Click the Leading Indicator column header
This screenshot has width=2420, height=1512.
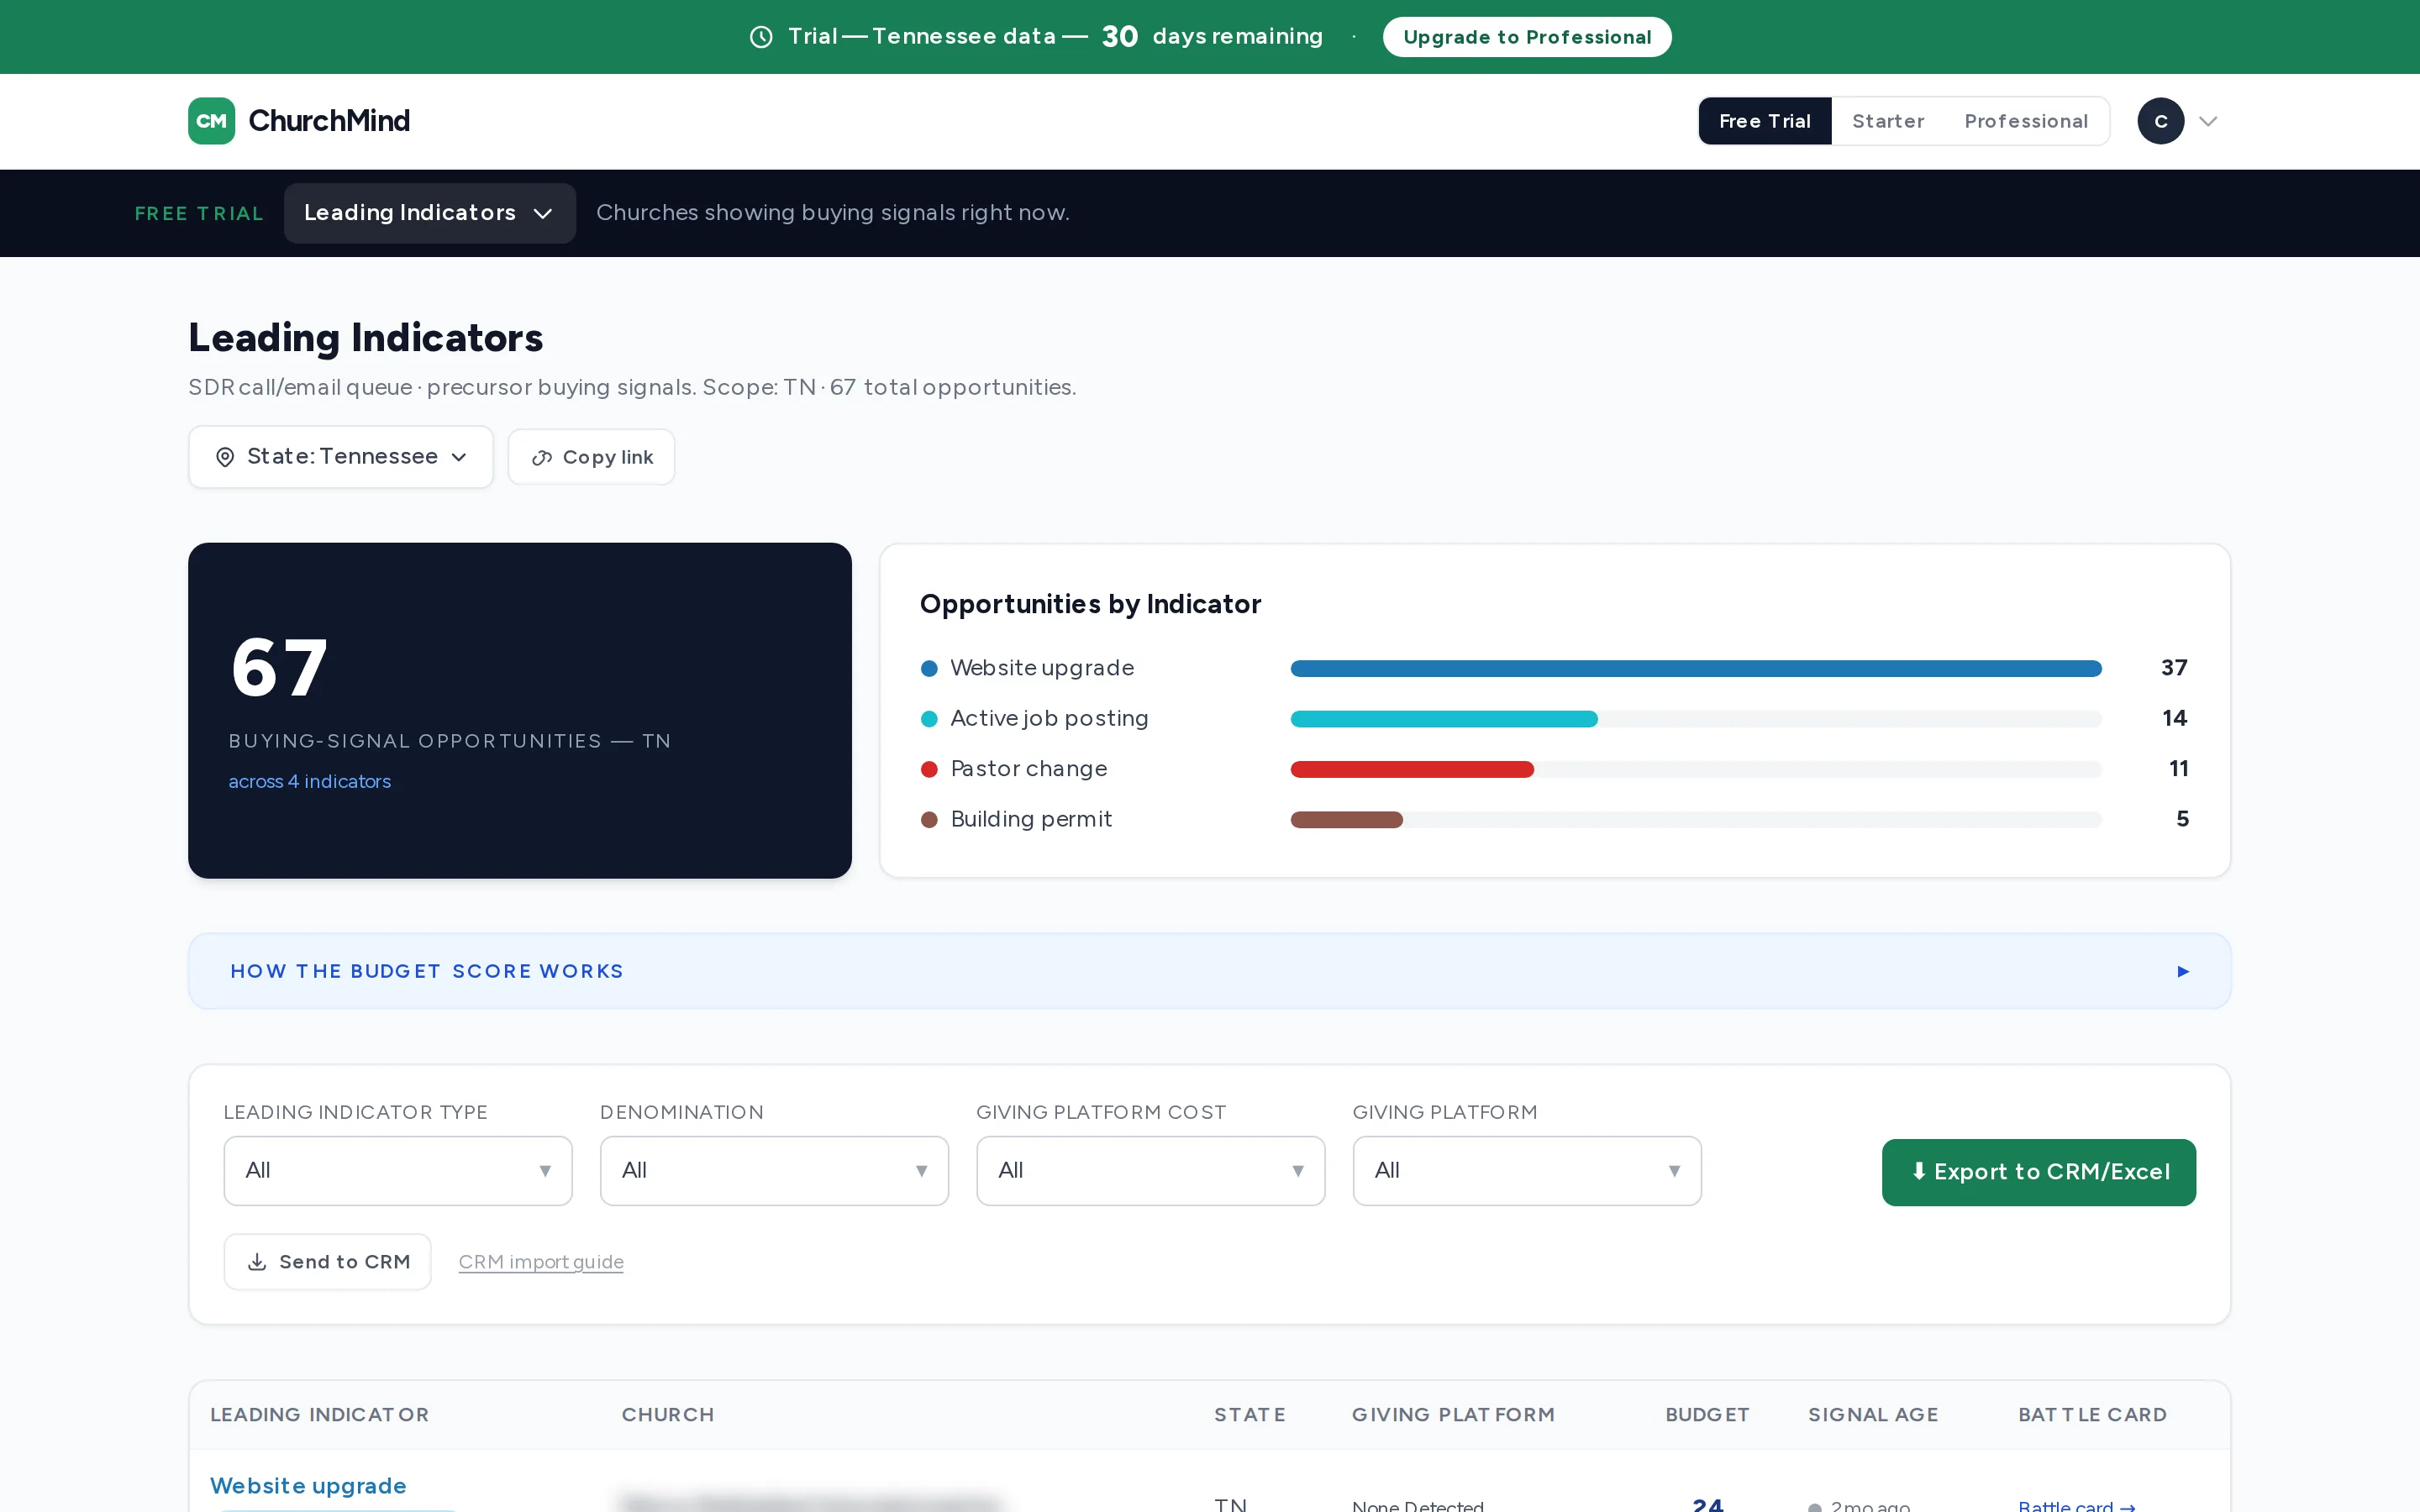click(x=319, y=1415)
